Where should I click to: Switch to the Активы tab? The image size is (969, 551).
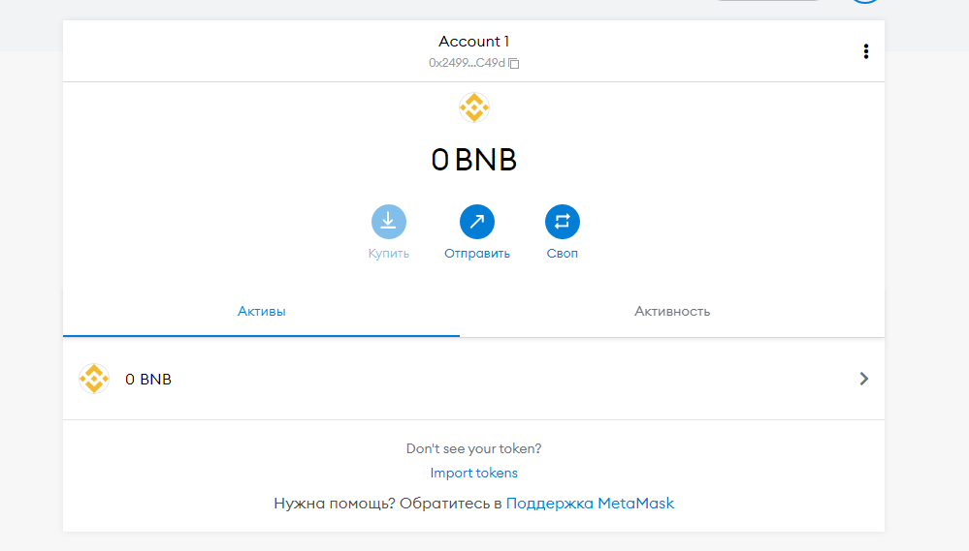click(x=262, y=312)
